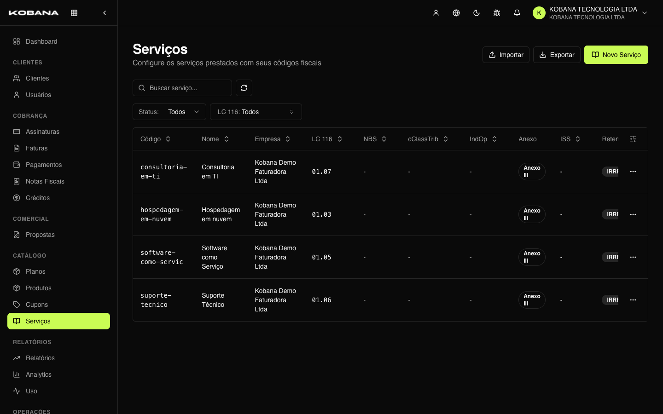Open the apps grid icon beside the Kobana logo
The height and width of the screenshot is (414, 663).
coord(74,13)
